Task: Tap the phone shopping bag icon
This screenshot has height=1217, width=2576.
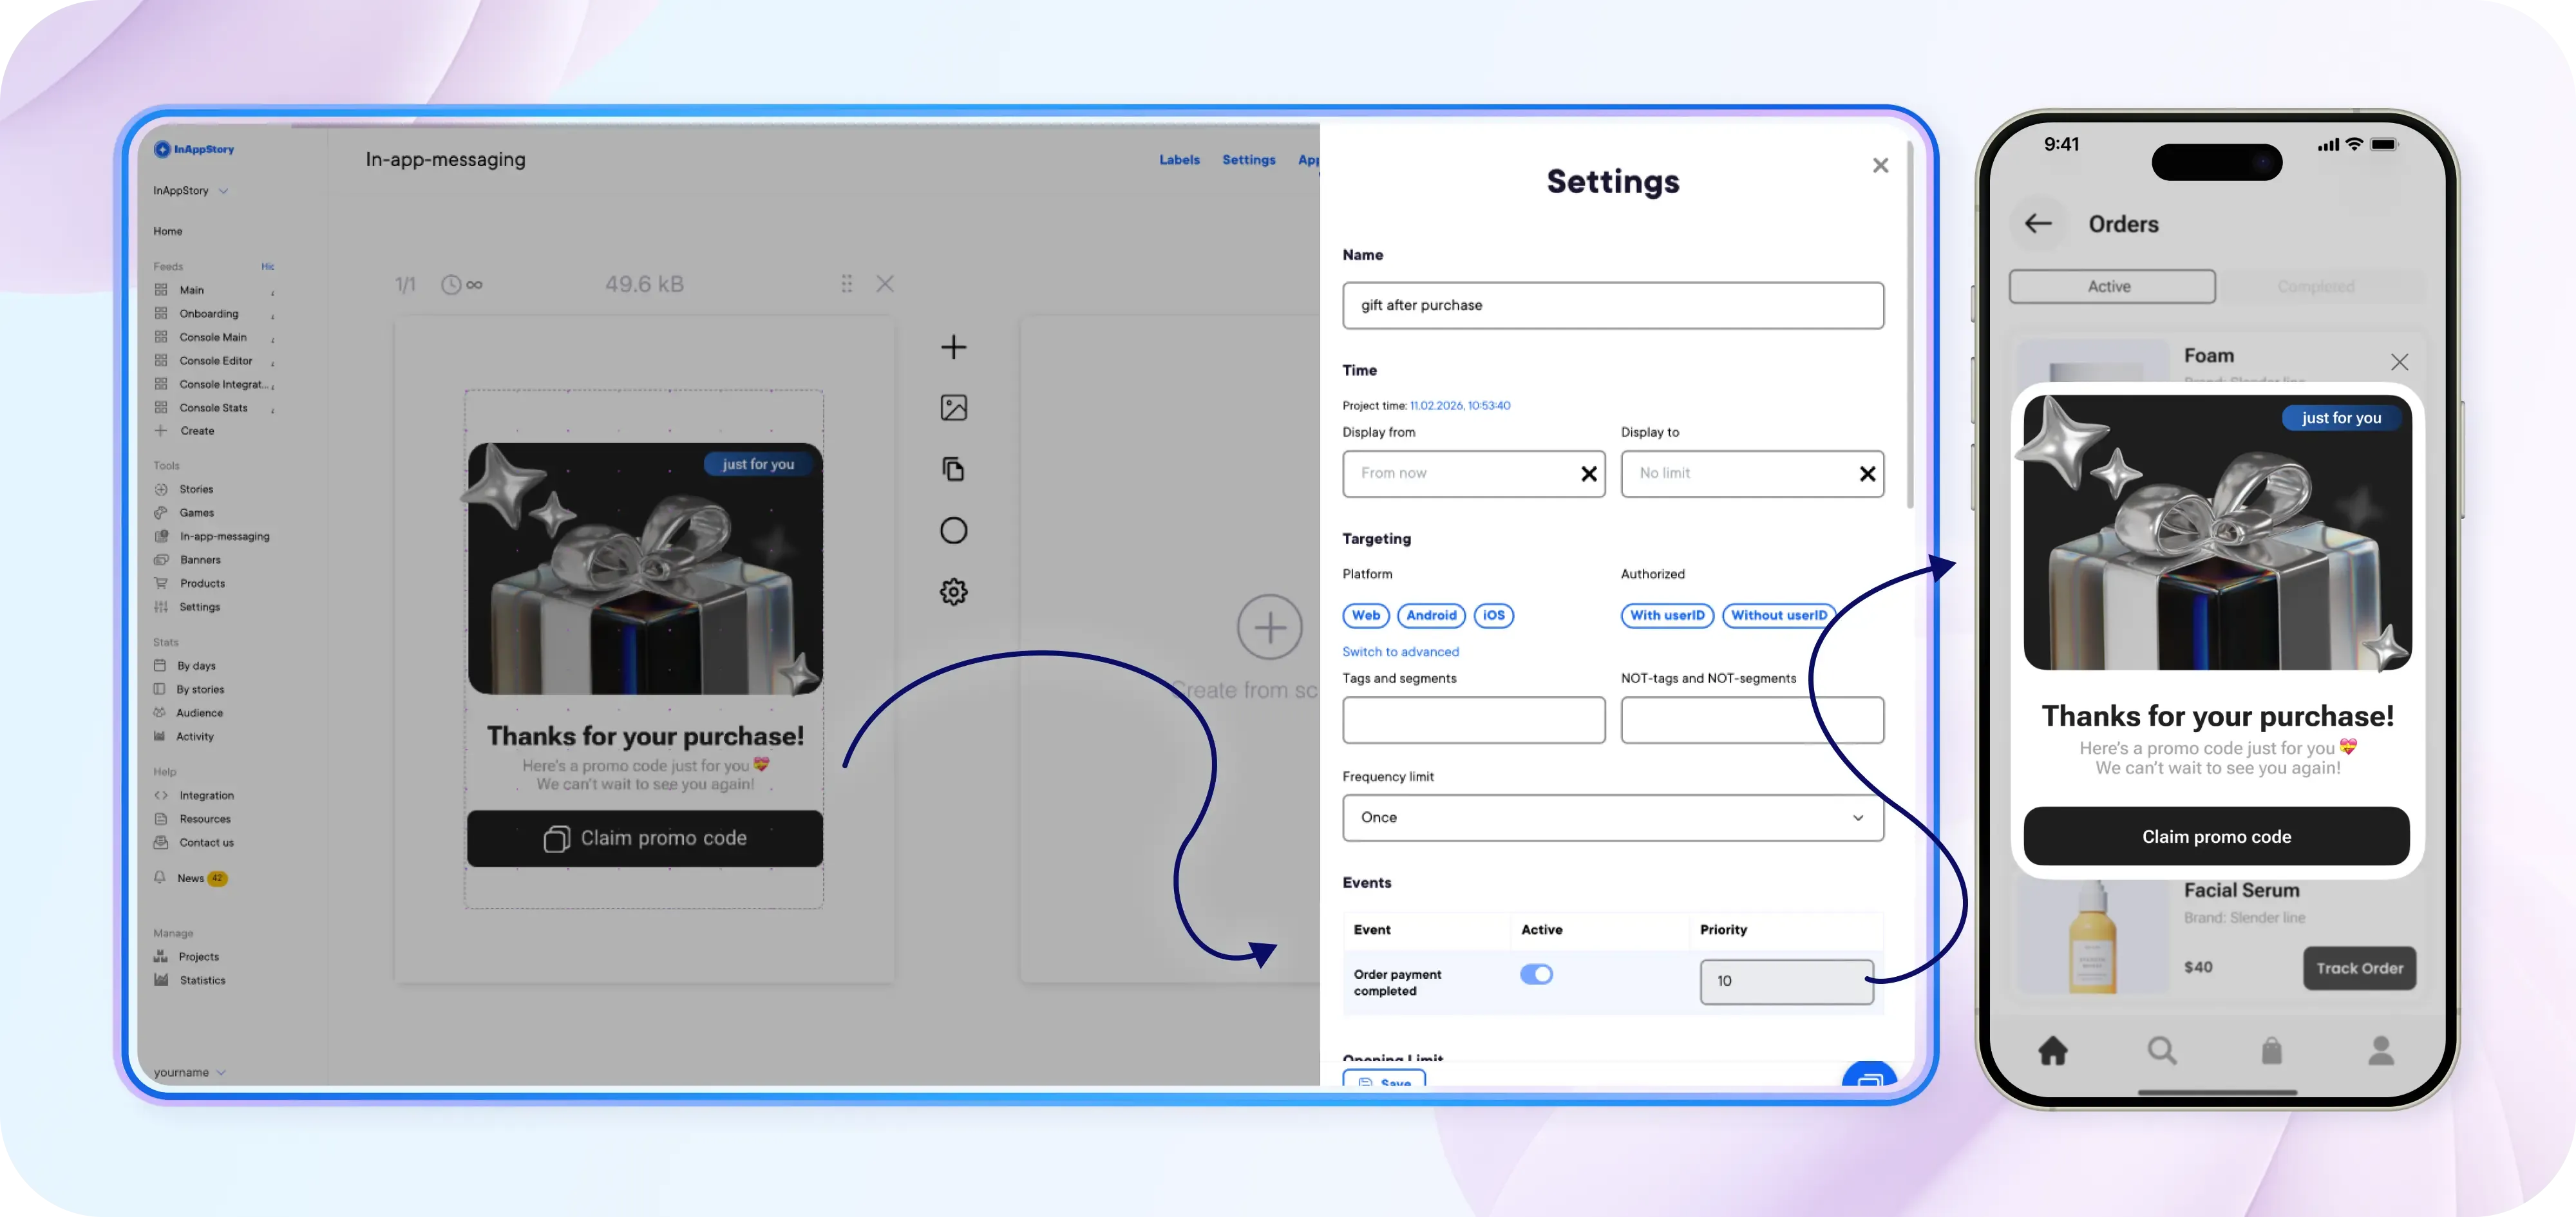Action: 2272,1050
